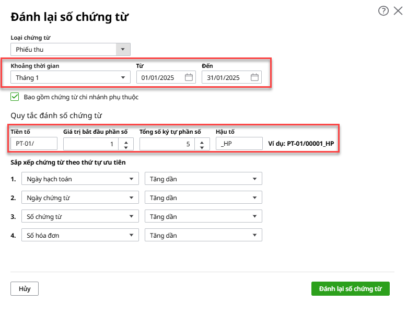
Task: Expand Loại chứng từ dropdown
Action: tap(123, 50)
